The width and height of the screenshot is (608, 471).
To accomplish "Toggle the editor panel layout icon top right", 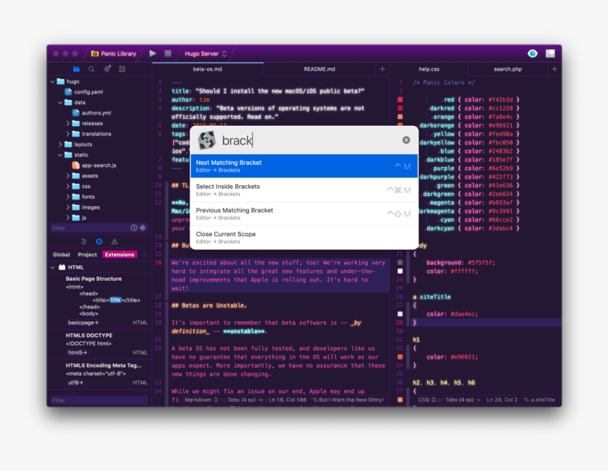I will [x=550, y=53].
